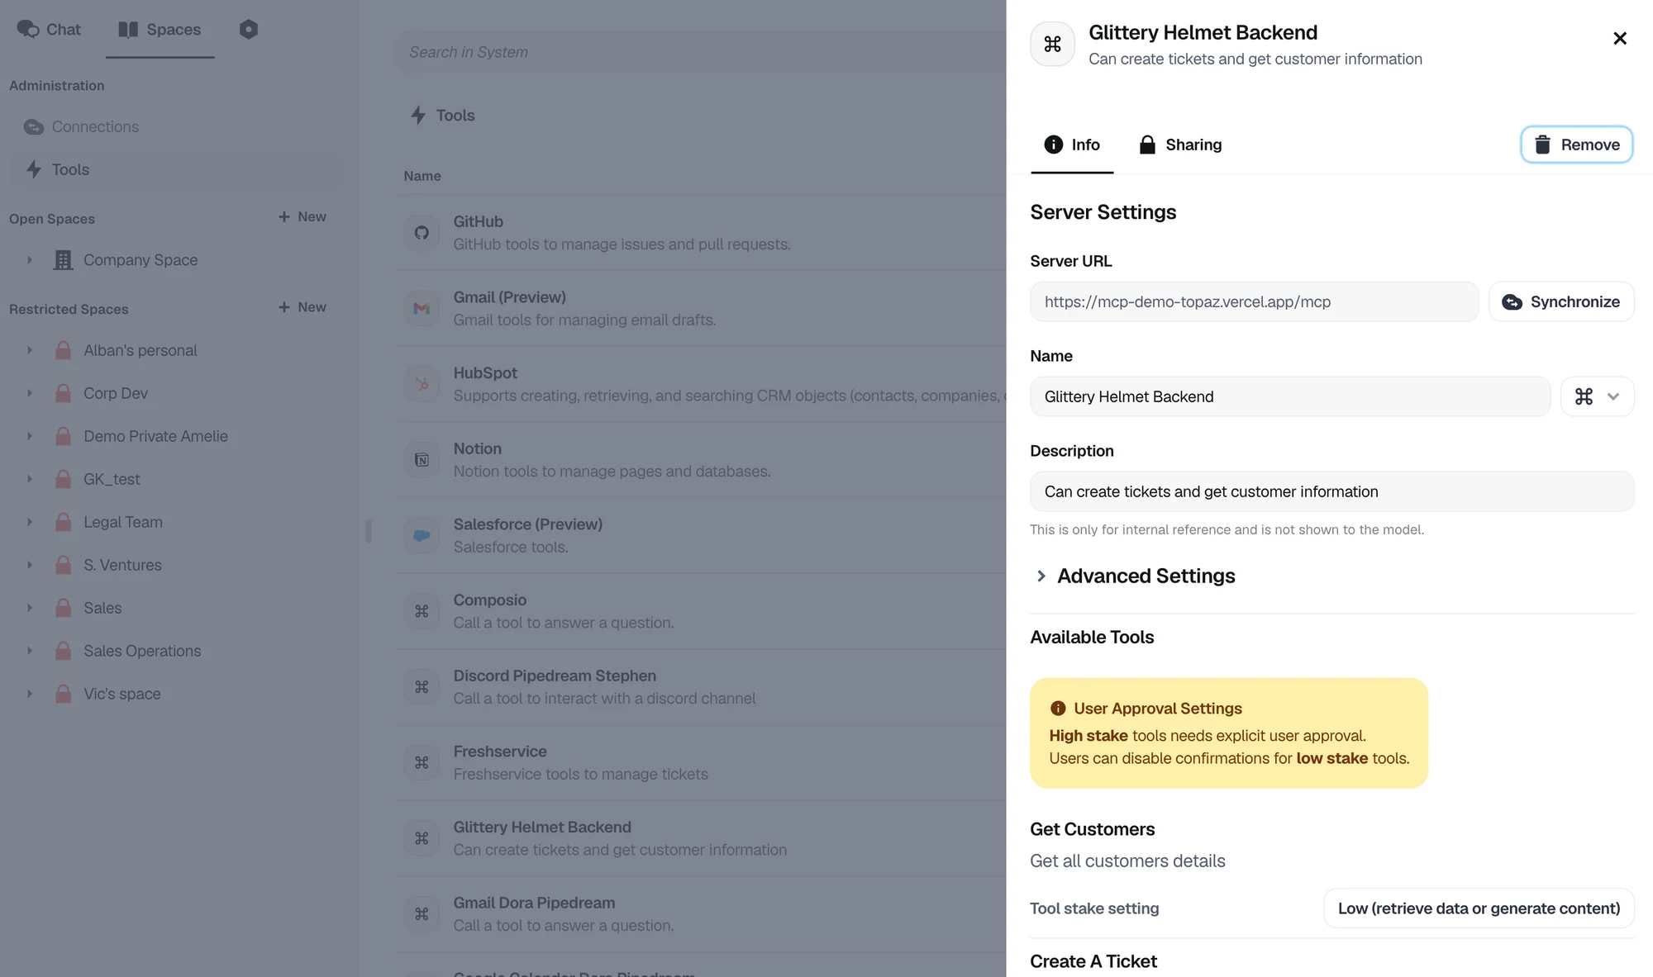The image size is (1653, 977).
Task: Open the Chat tab
Action: click(x=50, y=30)
